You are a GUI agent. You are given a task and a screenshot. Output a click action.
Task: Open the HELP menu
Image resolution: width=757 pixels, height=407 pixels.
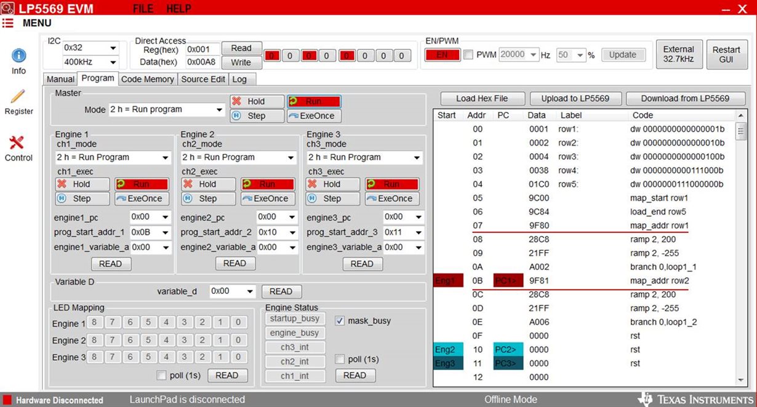178,9
